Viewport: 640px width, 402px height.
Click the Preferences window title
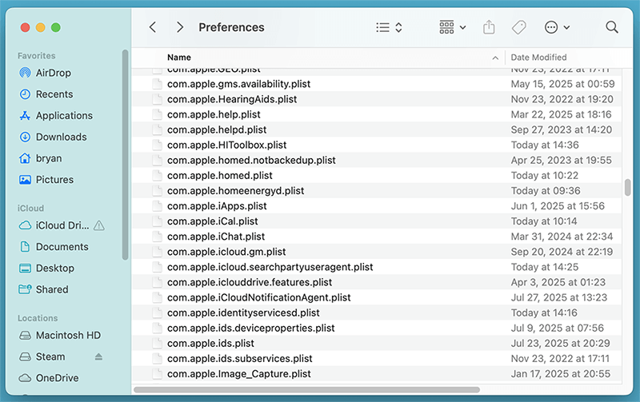point(231,27)
